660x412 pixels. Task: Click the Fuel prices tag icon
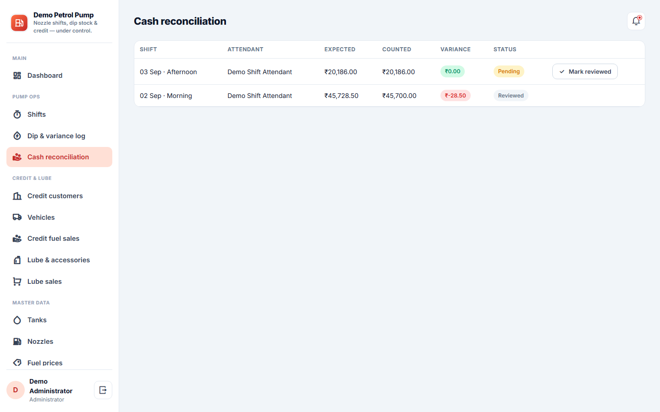tap(17, 363)
